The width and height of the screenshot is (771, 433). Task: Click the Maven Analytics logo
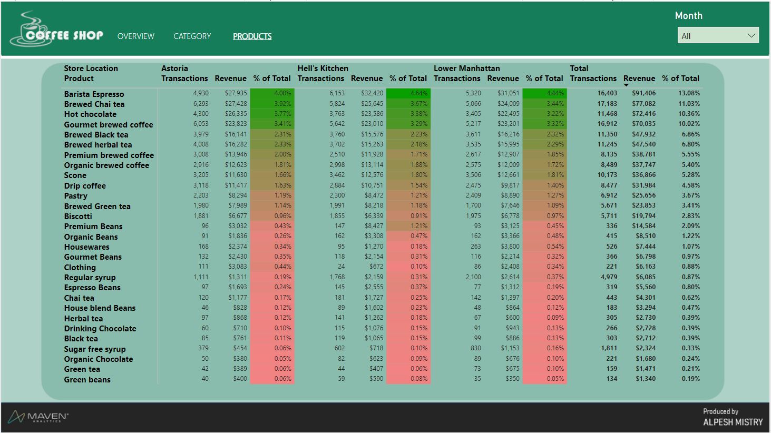[x=38, y=417]
